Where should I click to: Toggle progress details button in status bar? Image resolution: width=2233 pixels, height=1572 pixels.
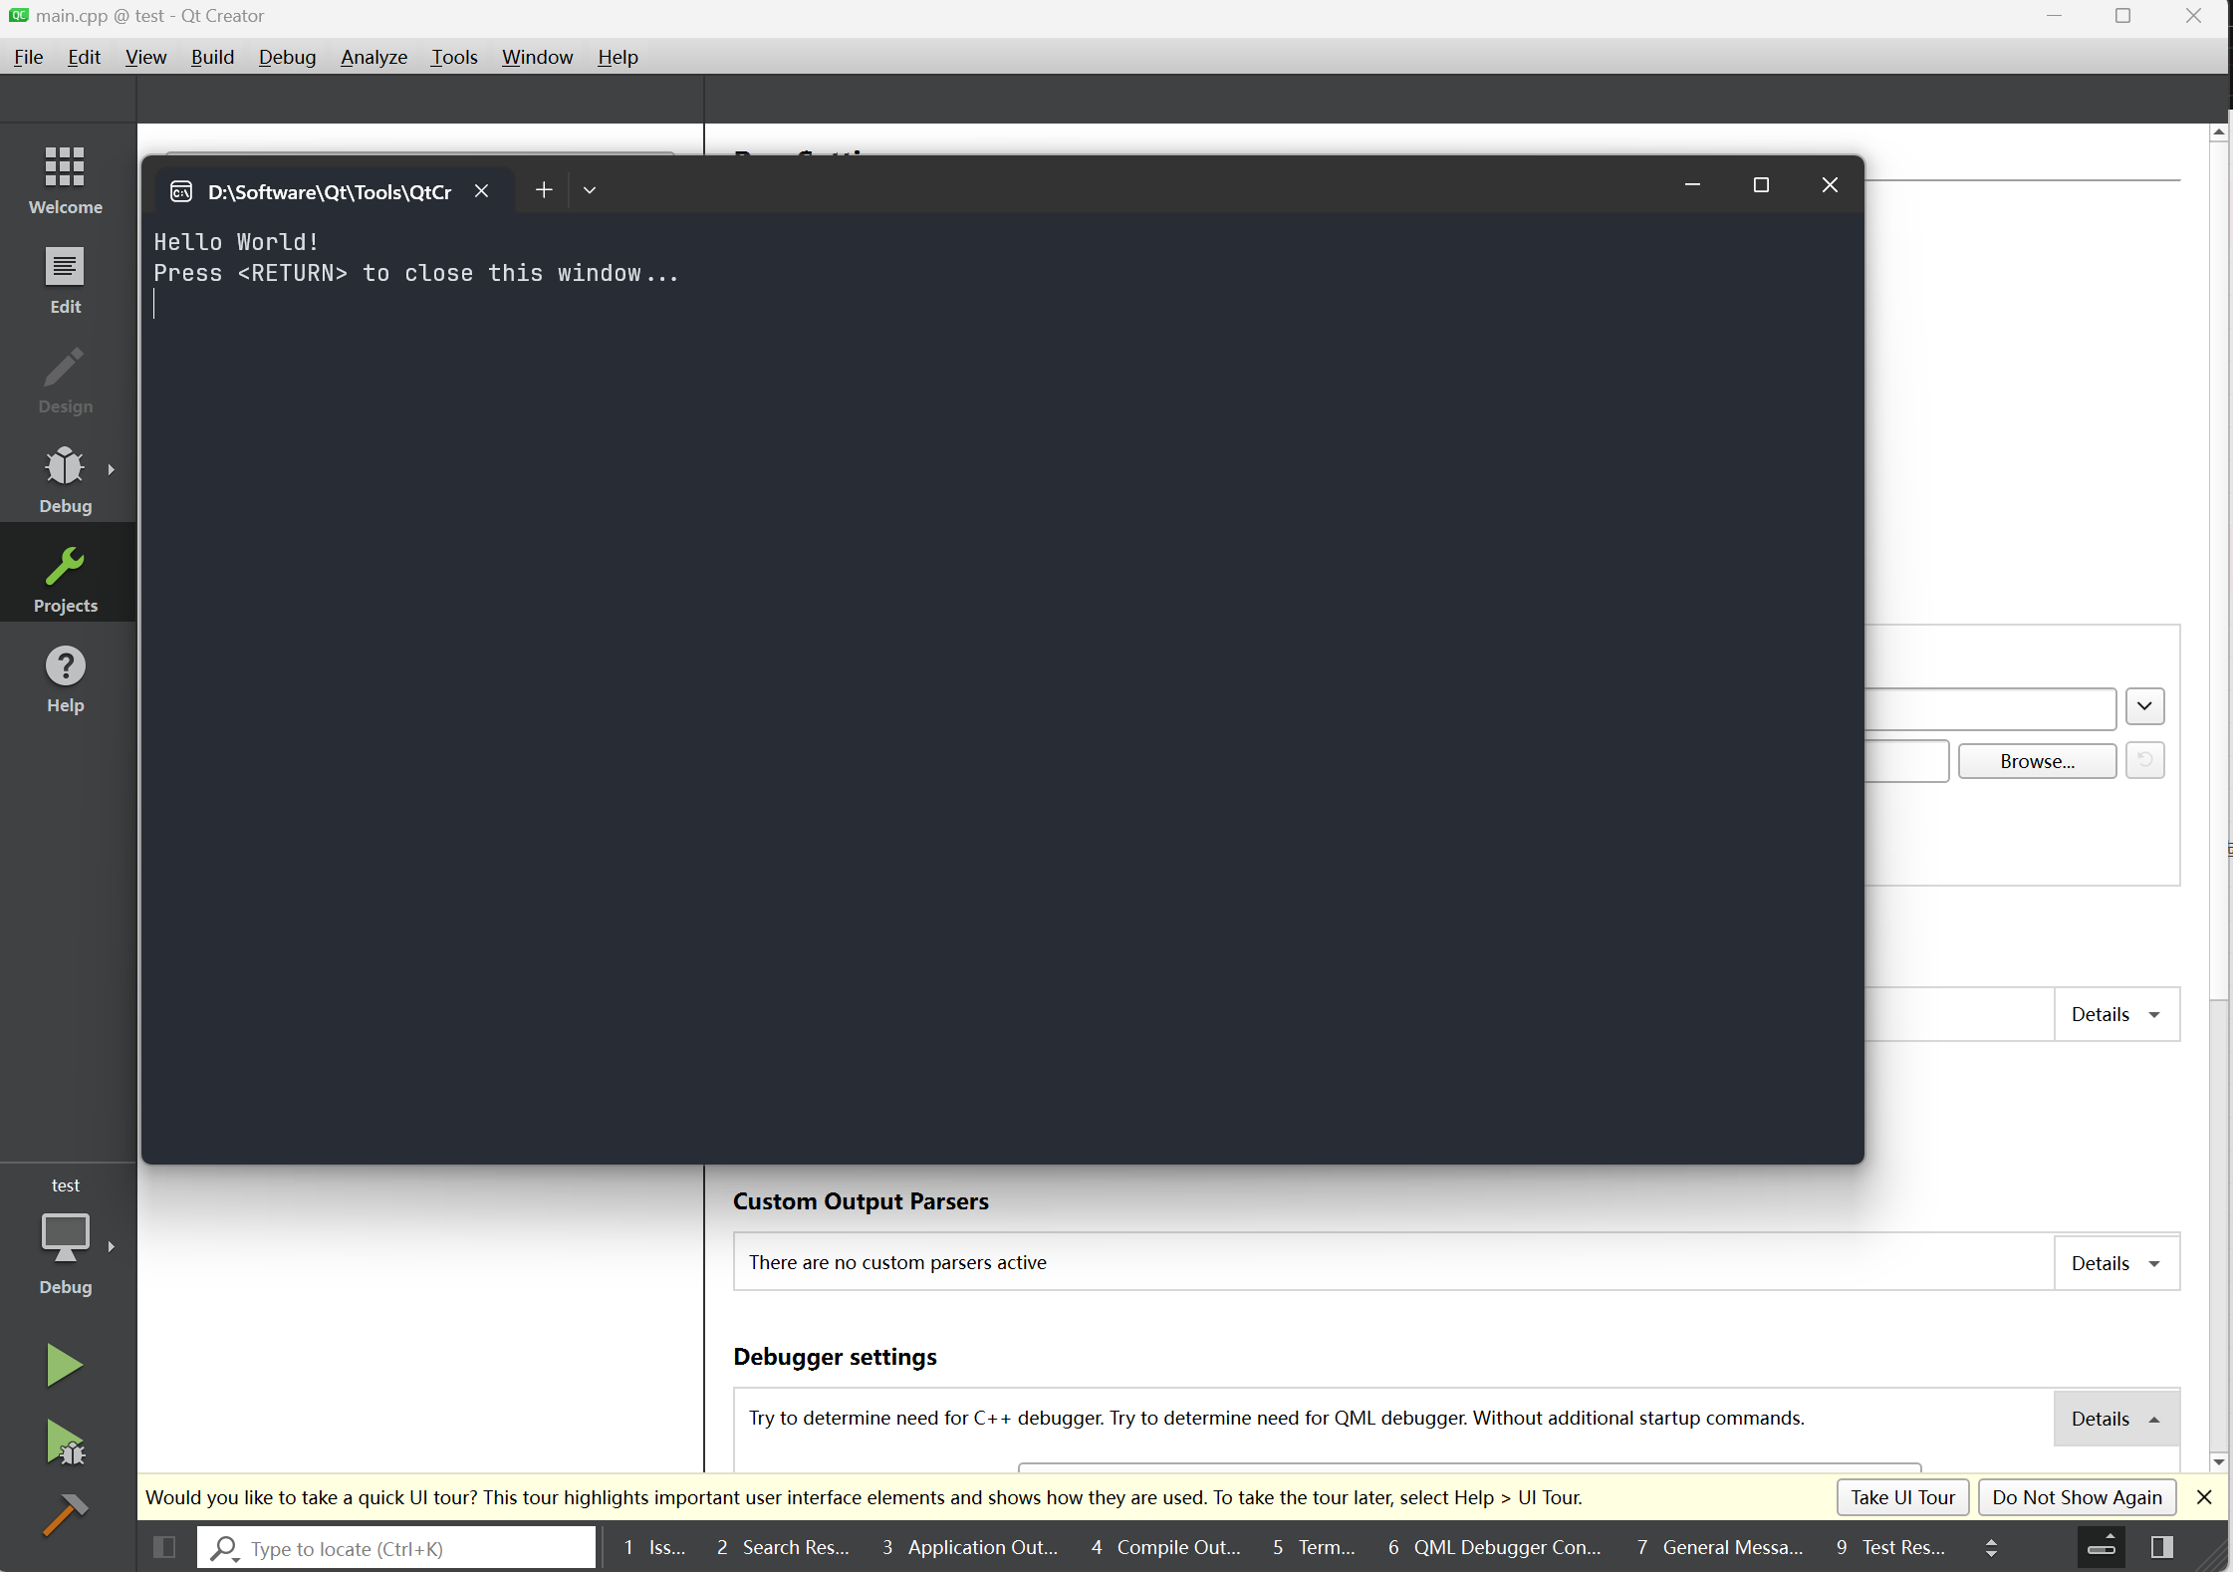[2102, 1547]
